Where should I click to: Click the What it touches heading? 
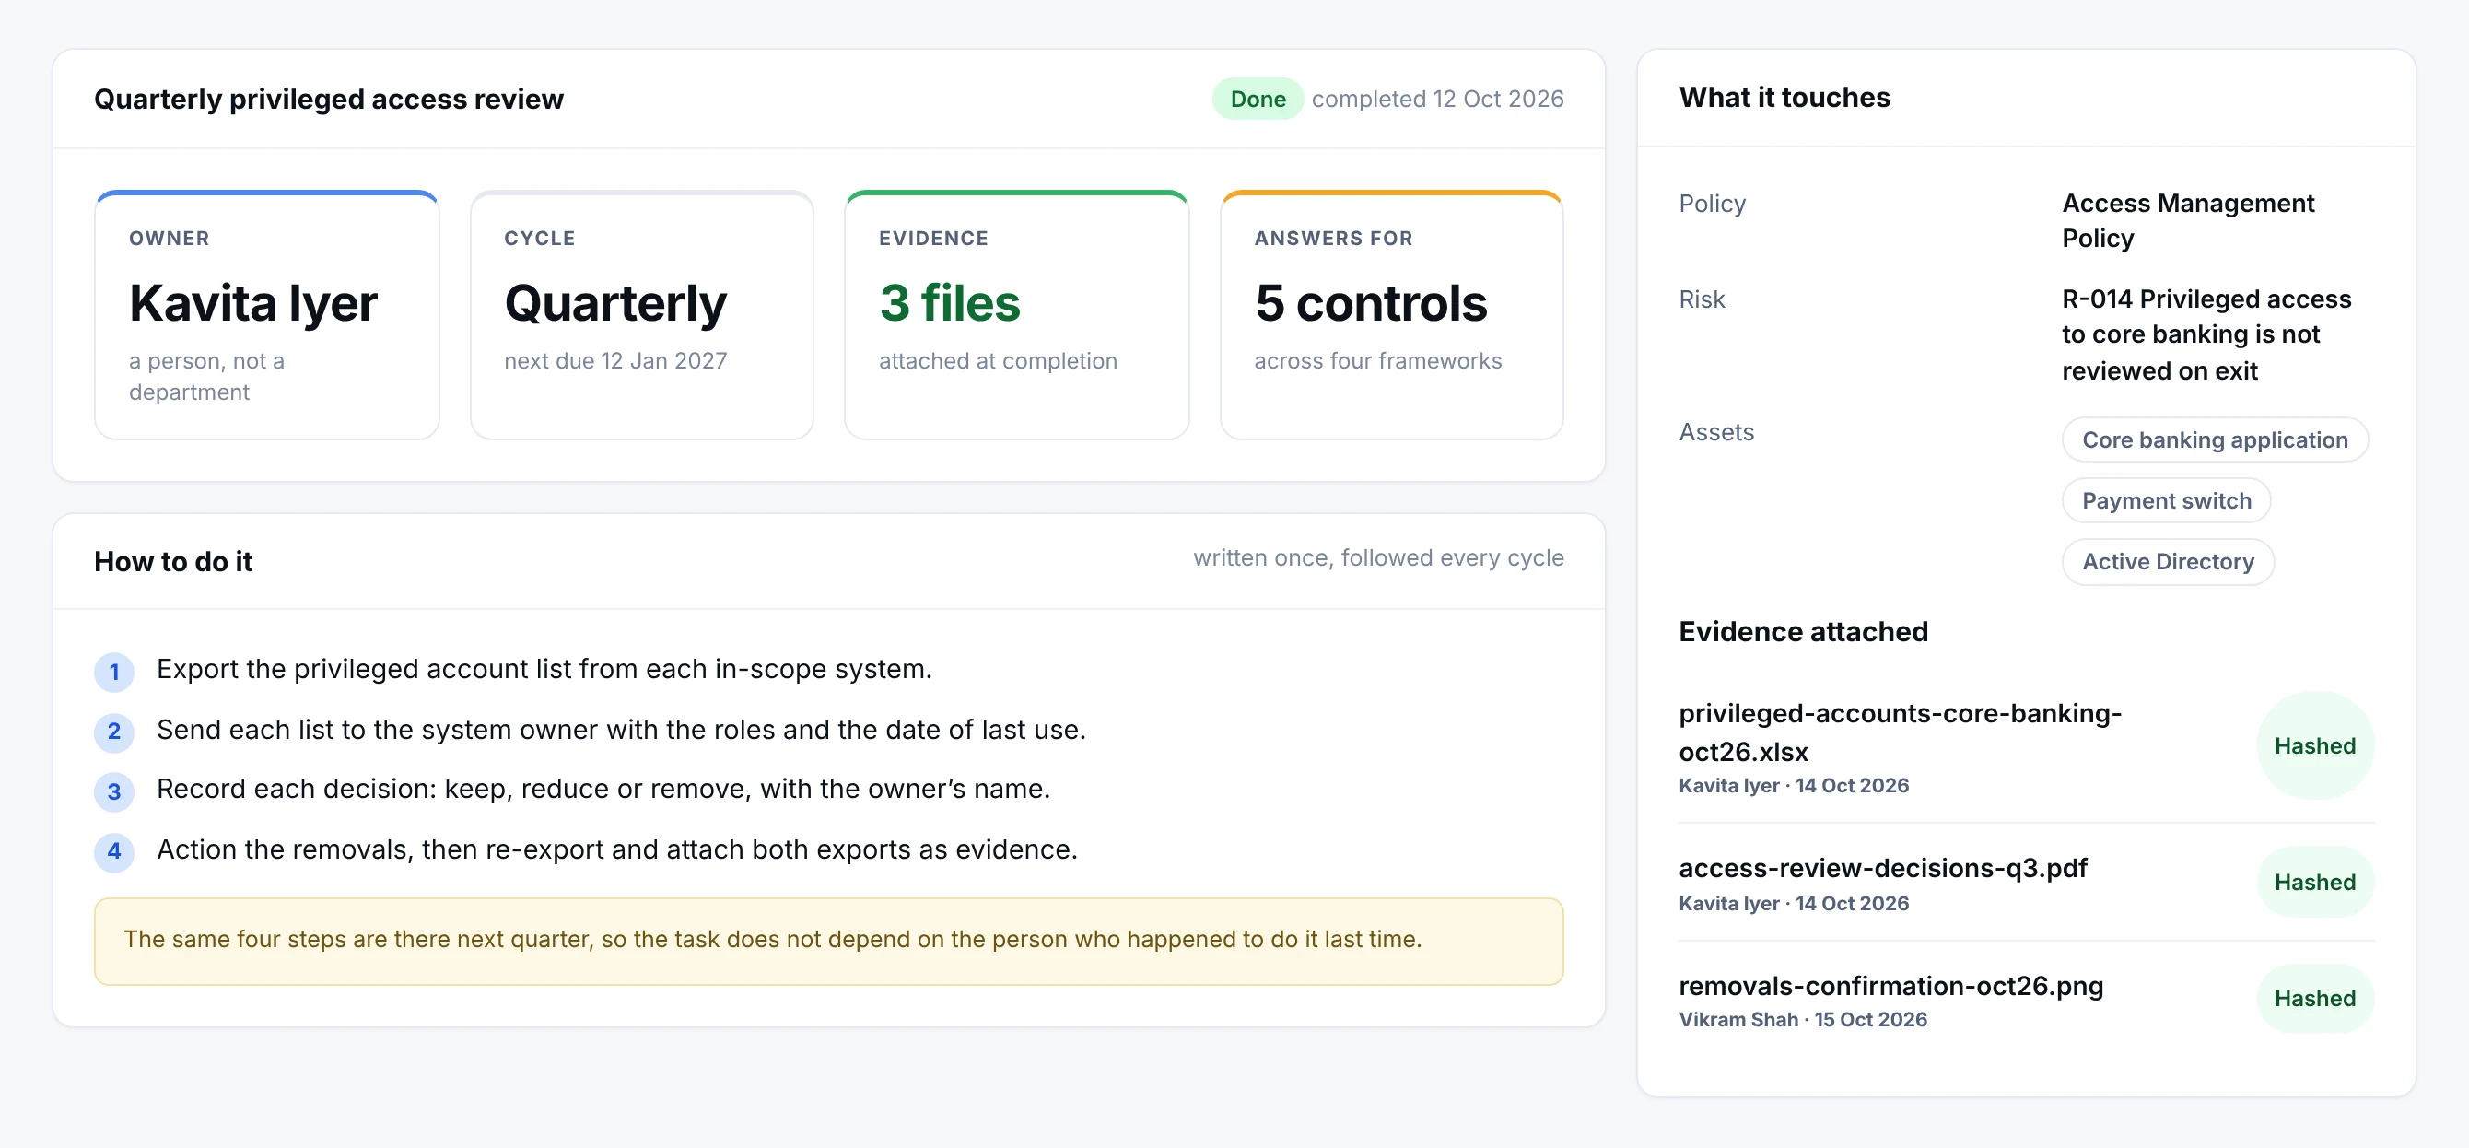[1784, 97]
